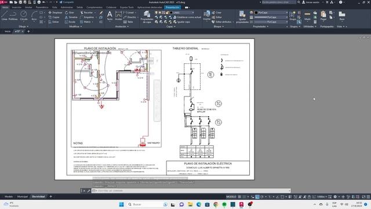Select the Arco tool

(34, 16)
